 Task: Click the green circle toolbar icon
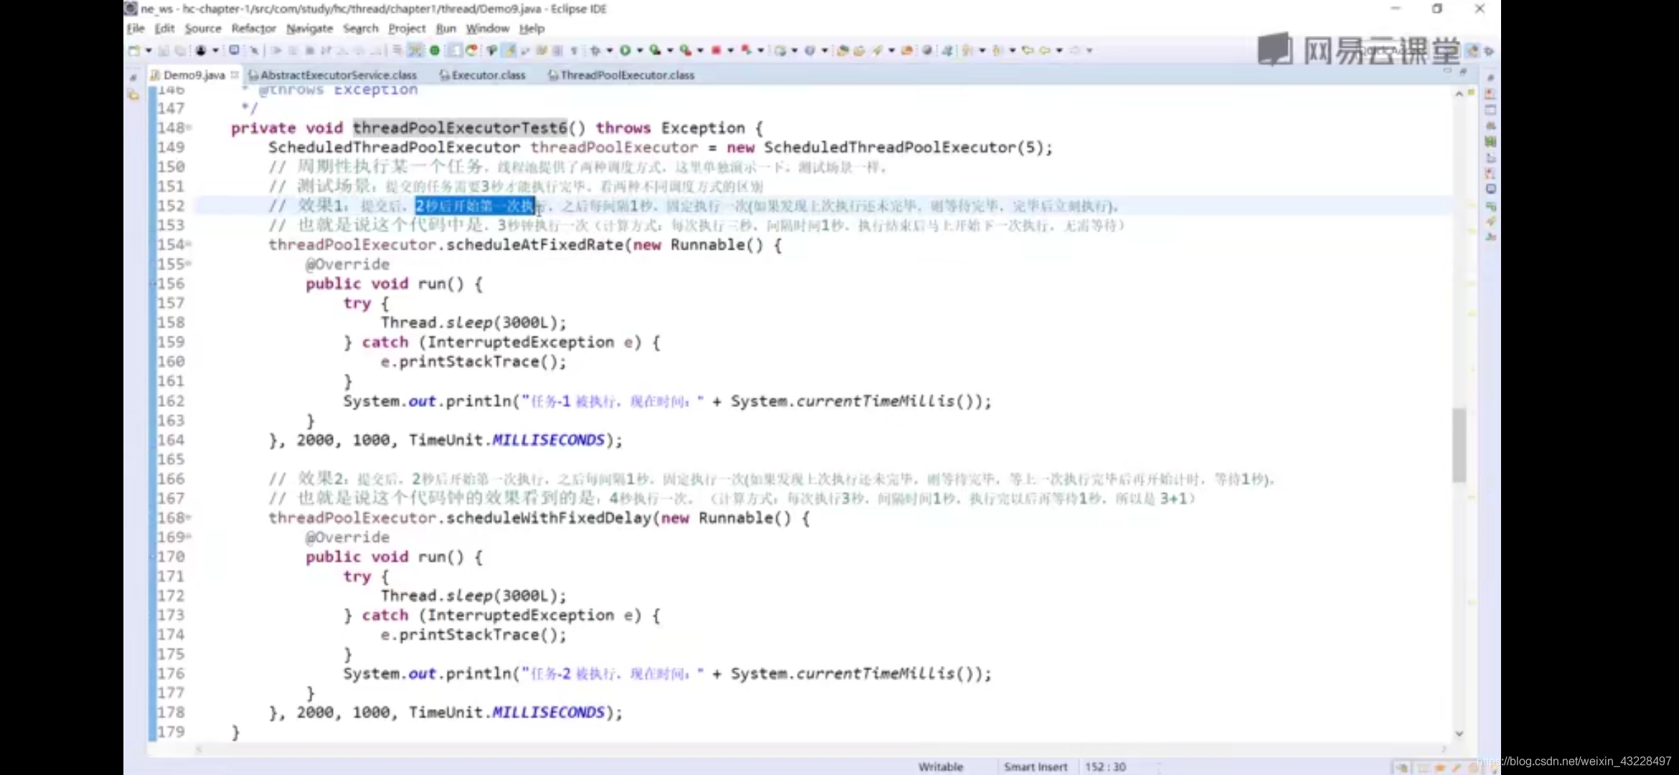coord(434,50)
